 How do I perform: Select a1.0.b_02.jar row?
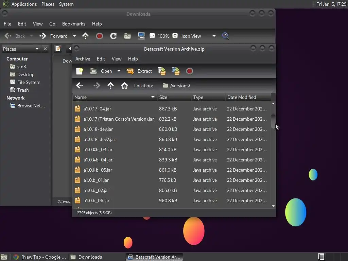coord(172,190)
